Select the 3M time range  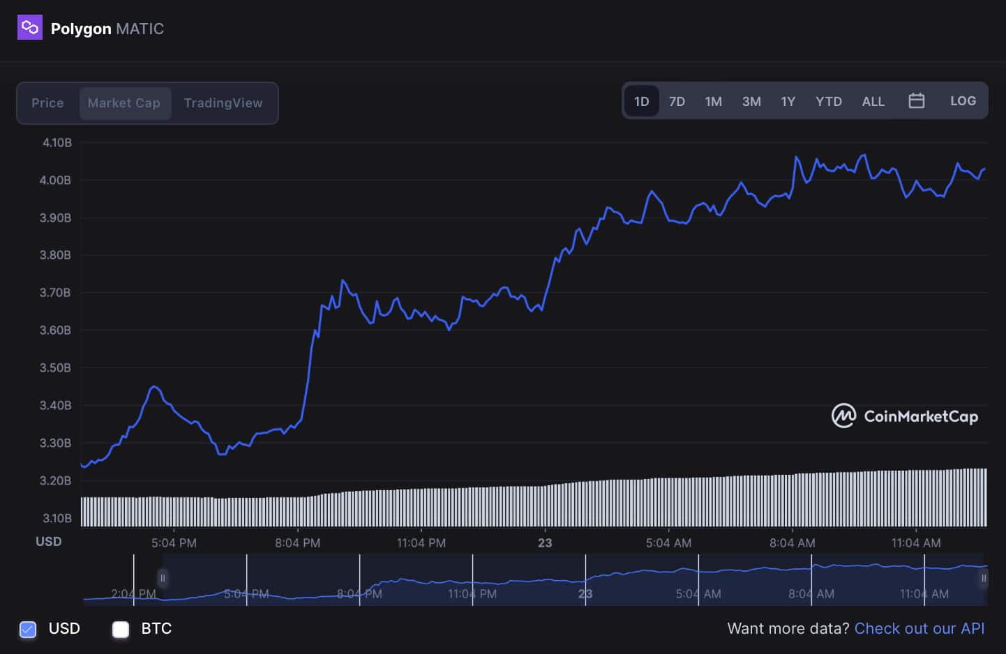(751, 101)
